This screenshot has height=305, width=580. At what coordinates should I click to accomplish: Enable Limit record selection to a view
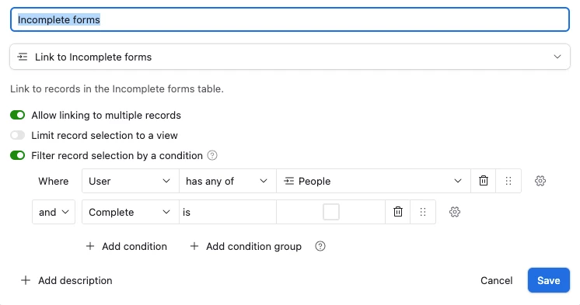[x=17, y=136]
